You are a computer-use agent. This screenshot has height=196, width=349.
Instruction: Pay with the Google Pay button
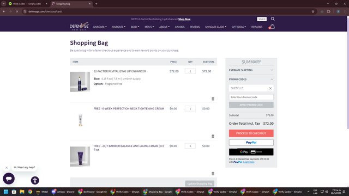pos(251,152)
